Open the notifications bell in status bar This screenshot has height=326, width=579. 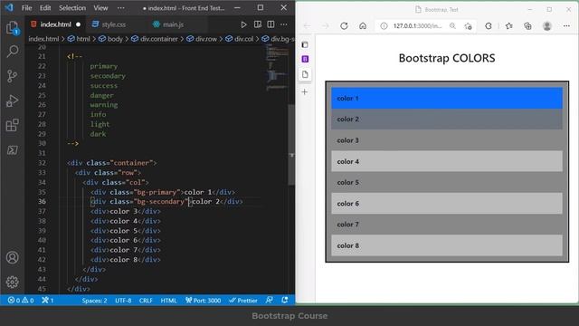click(x=284, y=300)
